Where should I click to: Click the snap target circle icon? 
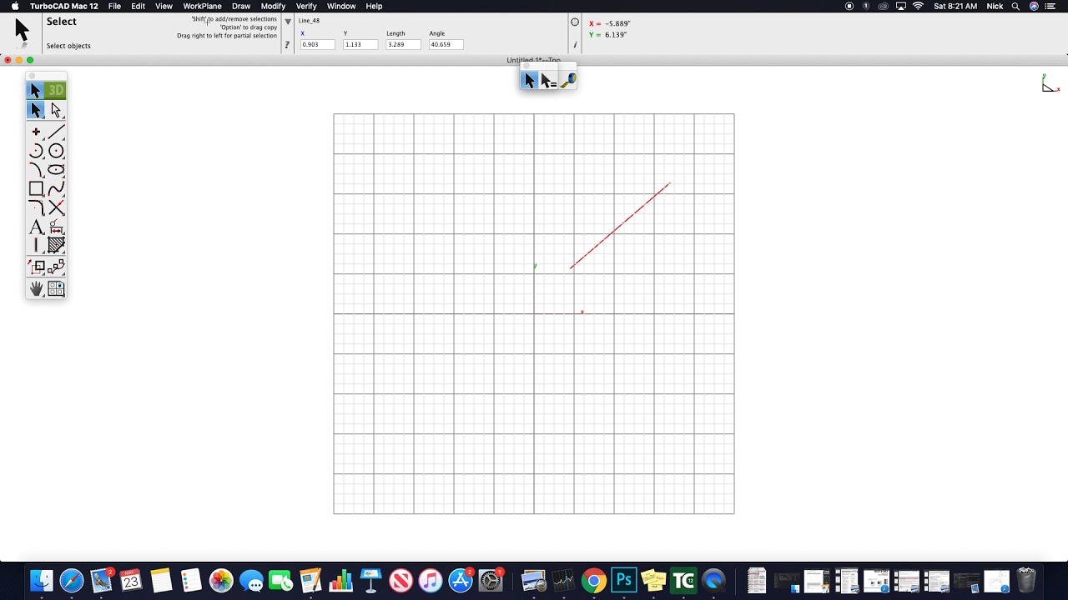click(x=574, y=22)
